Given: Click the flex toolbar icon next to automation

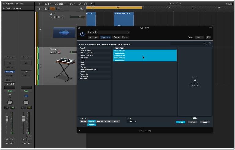Looking at the screenshot, I should 85,4.
